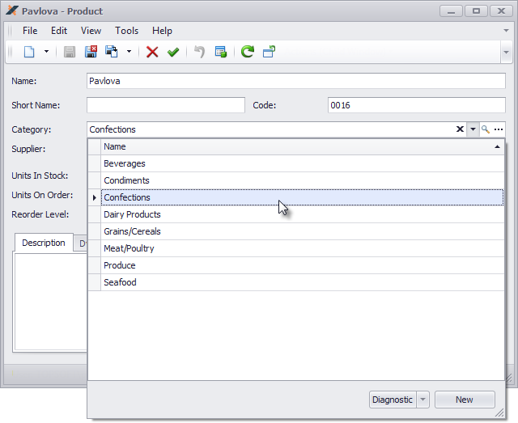
Task: Click the popup resize grip corner
Action: (x=499, y=412)
